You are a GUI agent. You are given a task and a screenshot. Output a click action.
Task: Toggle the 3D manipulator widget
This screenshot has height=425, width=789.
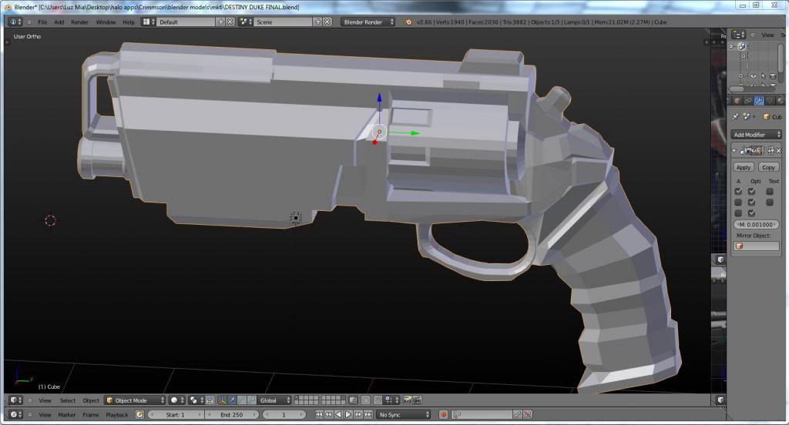(222, 400)
